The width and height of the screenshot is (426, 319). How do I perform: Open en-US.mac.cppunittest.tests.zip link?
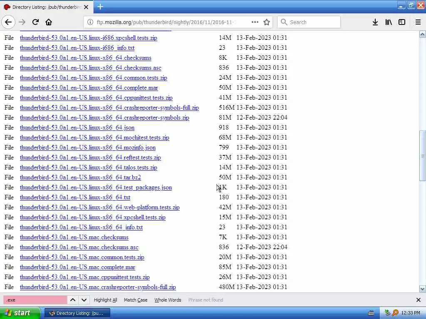(85, 277)
